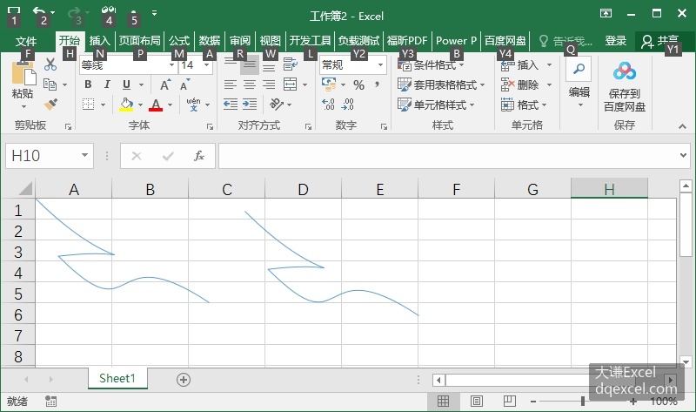Open 编辑 editing group menu
This screenshot has width=696, height=412.
[x=579, y=83]
